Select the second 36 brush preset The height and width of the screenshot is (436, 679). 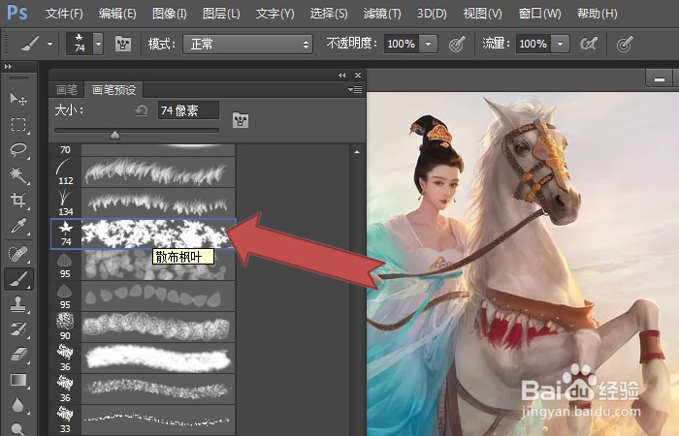[x=143, y=389]
